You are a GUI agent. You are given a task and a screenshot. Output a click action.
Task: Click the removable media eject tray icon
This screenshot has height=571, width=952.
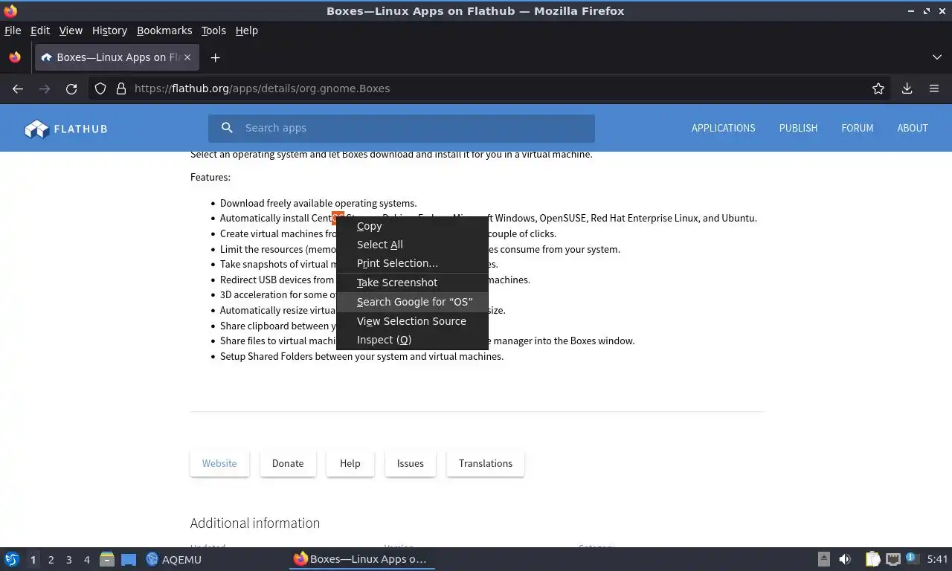tap(823, 559)
